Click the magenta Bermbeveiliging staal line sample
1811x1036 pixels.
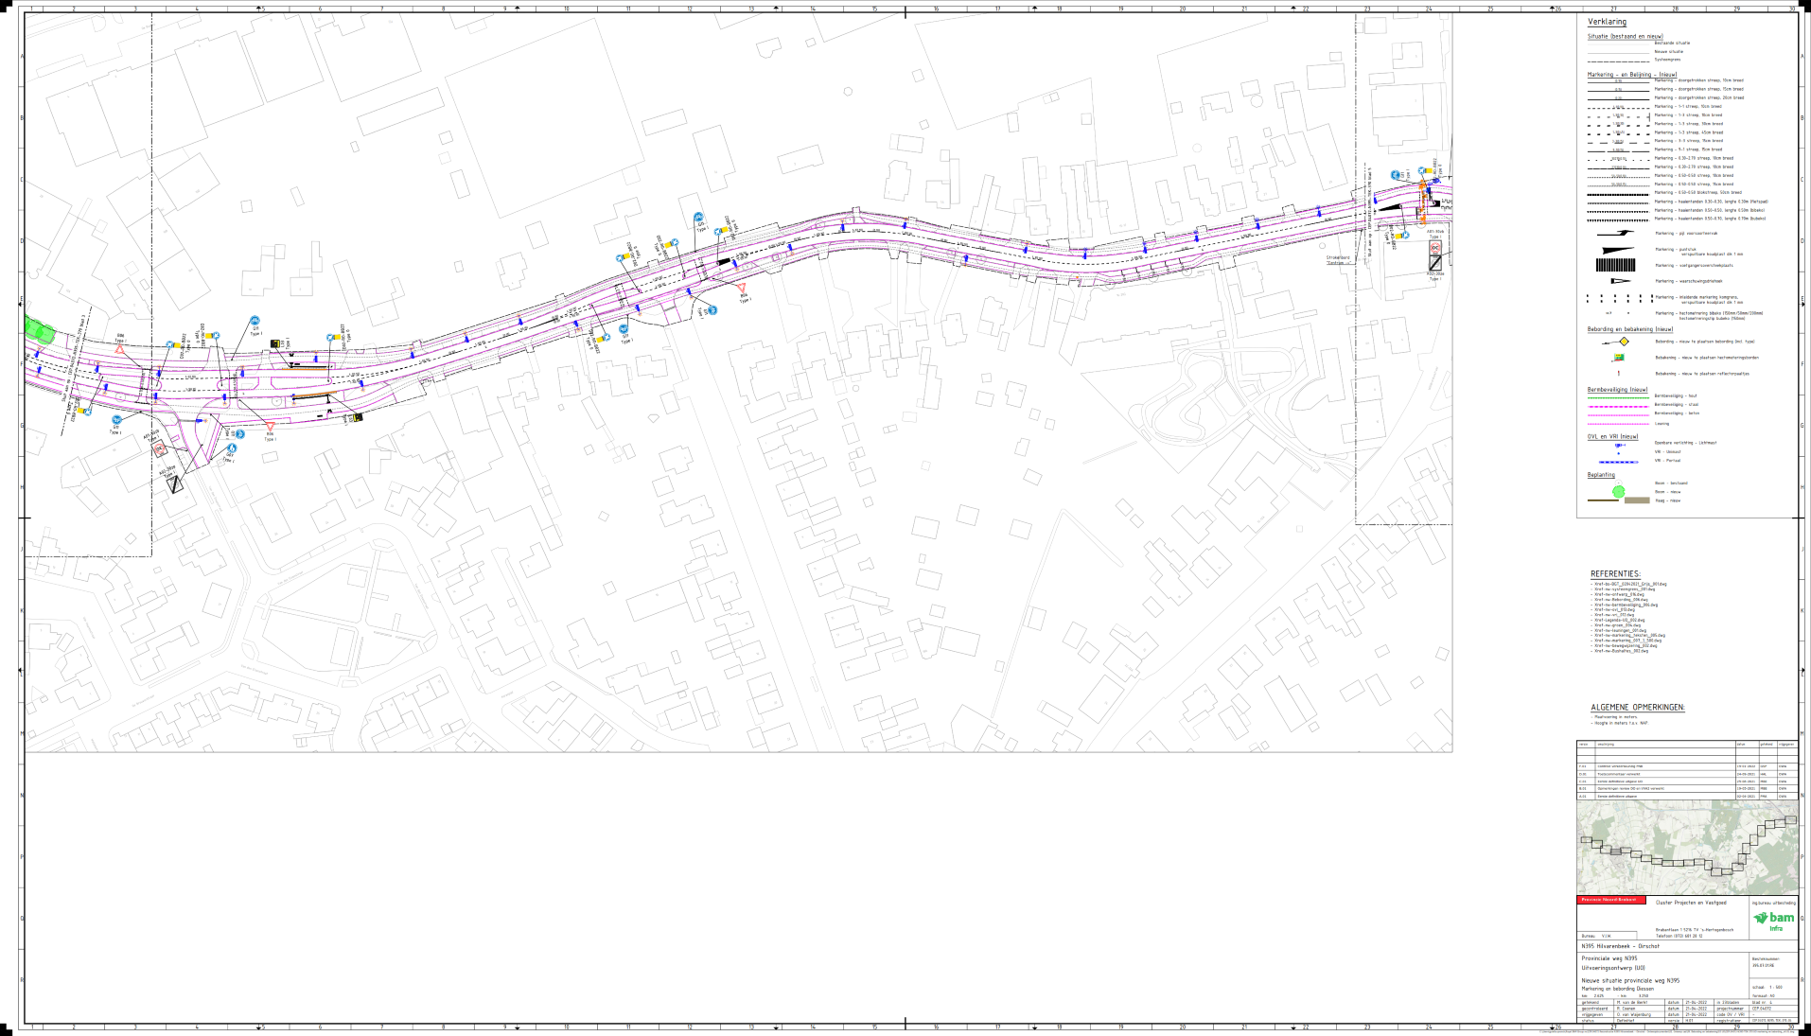coord(1617,405)
